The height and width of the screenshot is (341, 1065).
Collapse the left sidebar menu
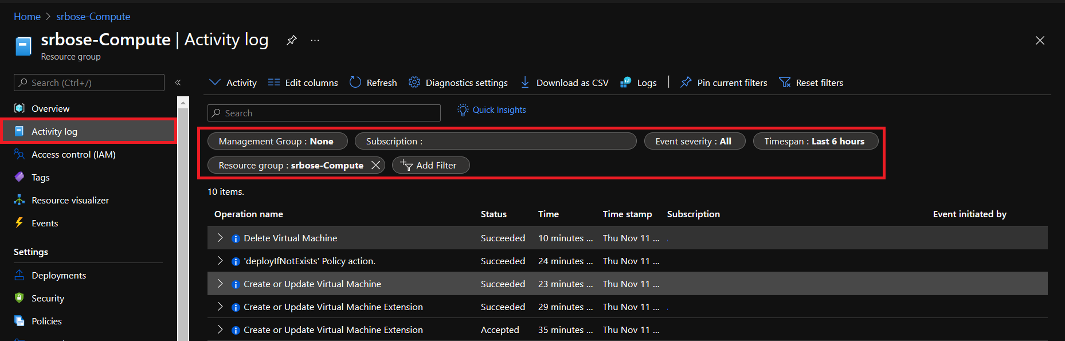[x=178, y=83]
